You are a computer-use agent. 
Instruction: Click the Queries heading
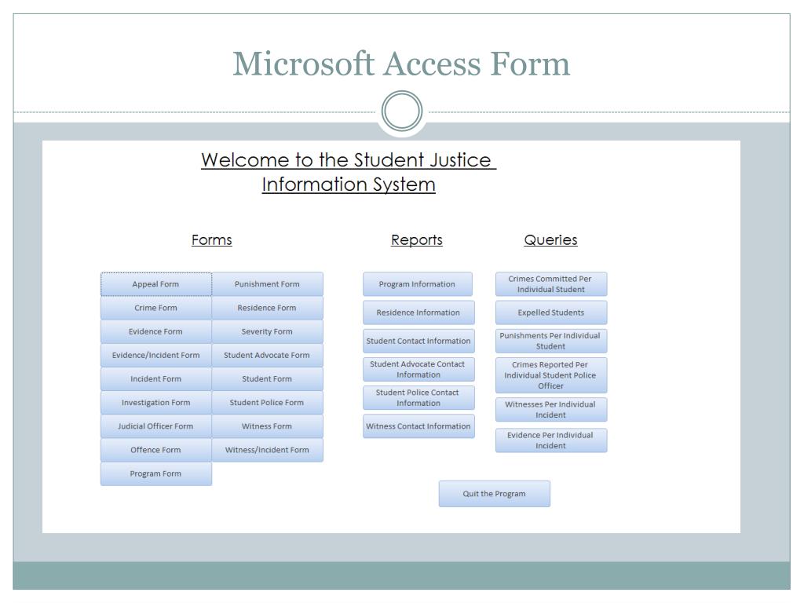tap(550, 240)
